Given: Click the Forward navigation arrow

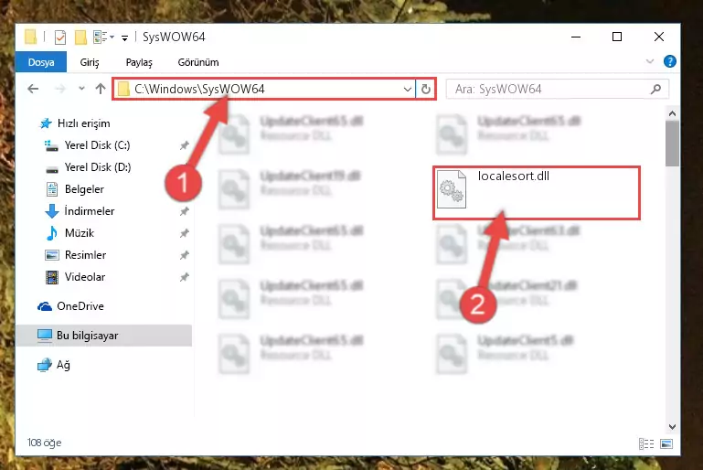Looking at the screenshot, I should coord(60,89).
